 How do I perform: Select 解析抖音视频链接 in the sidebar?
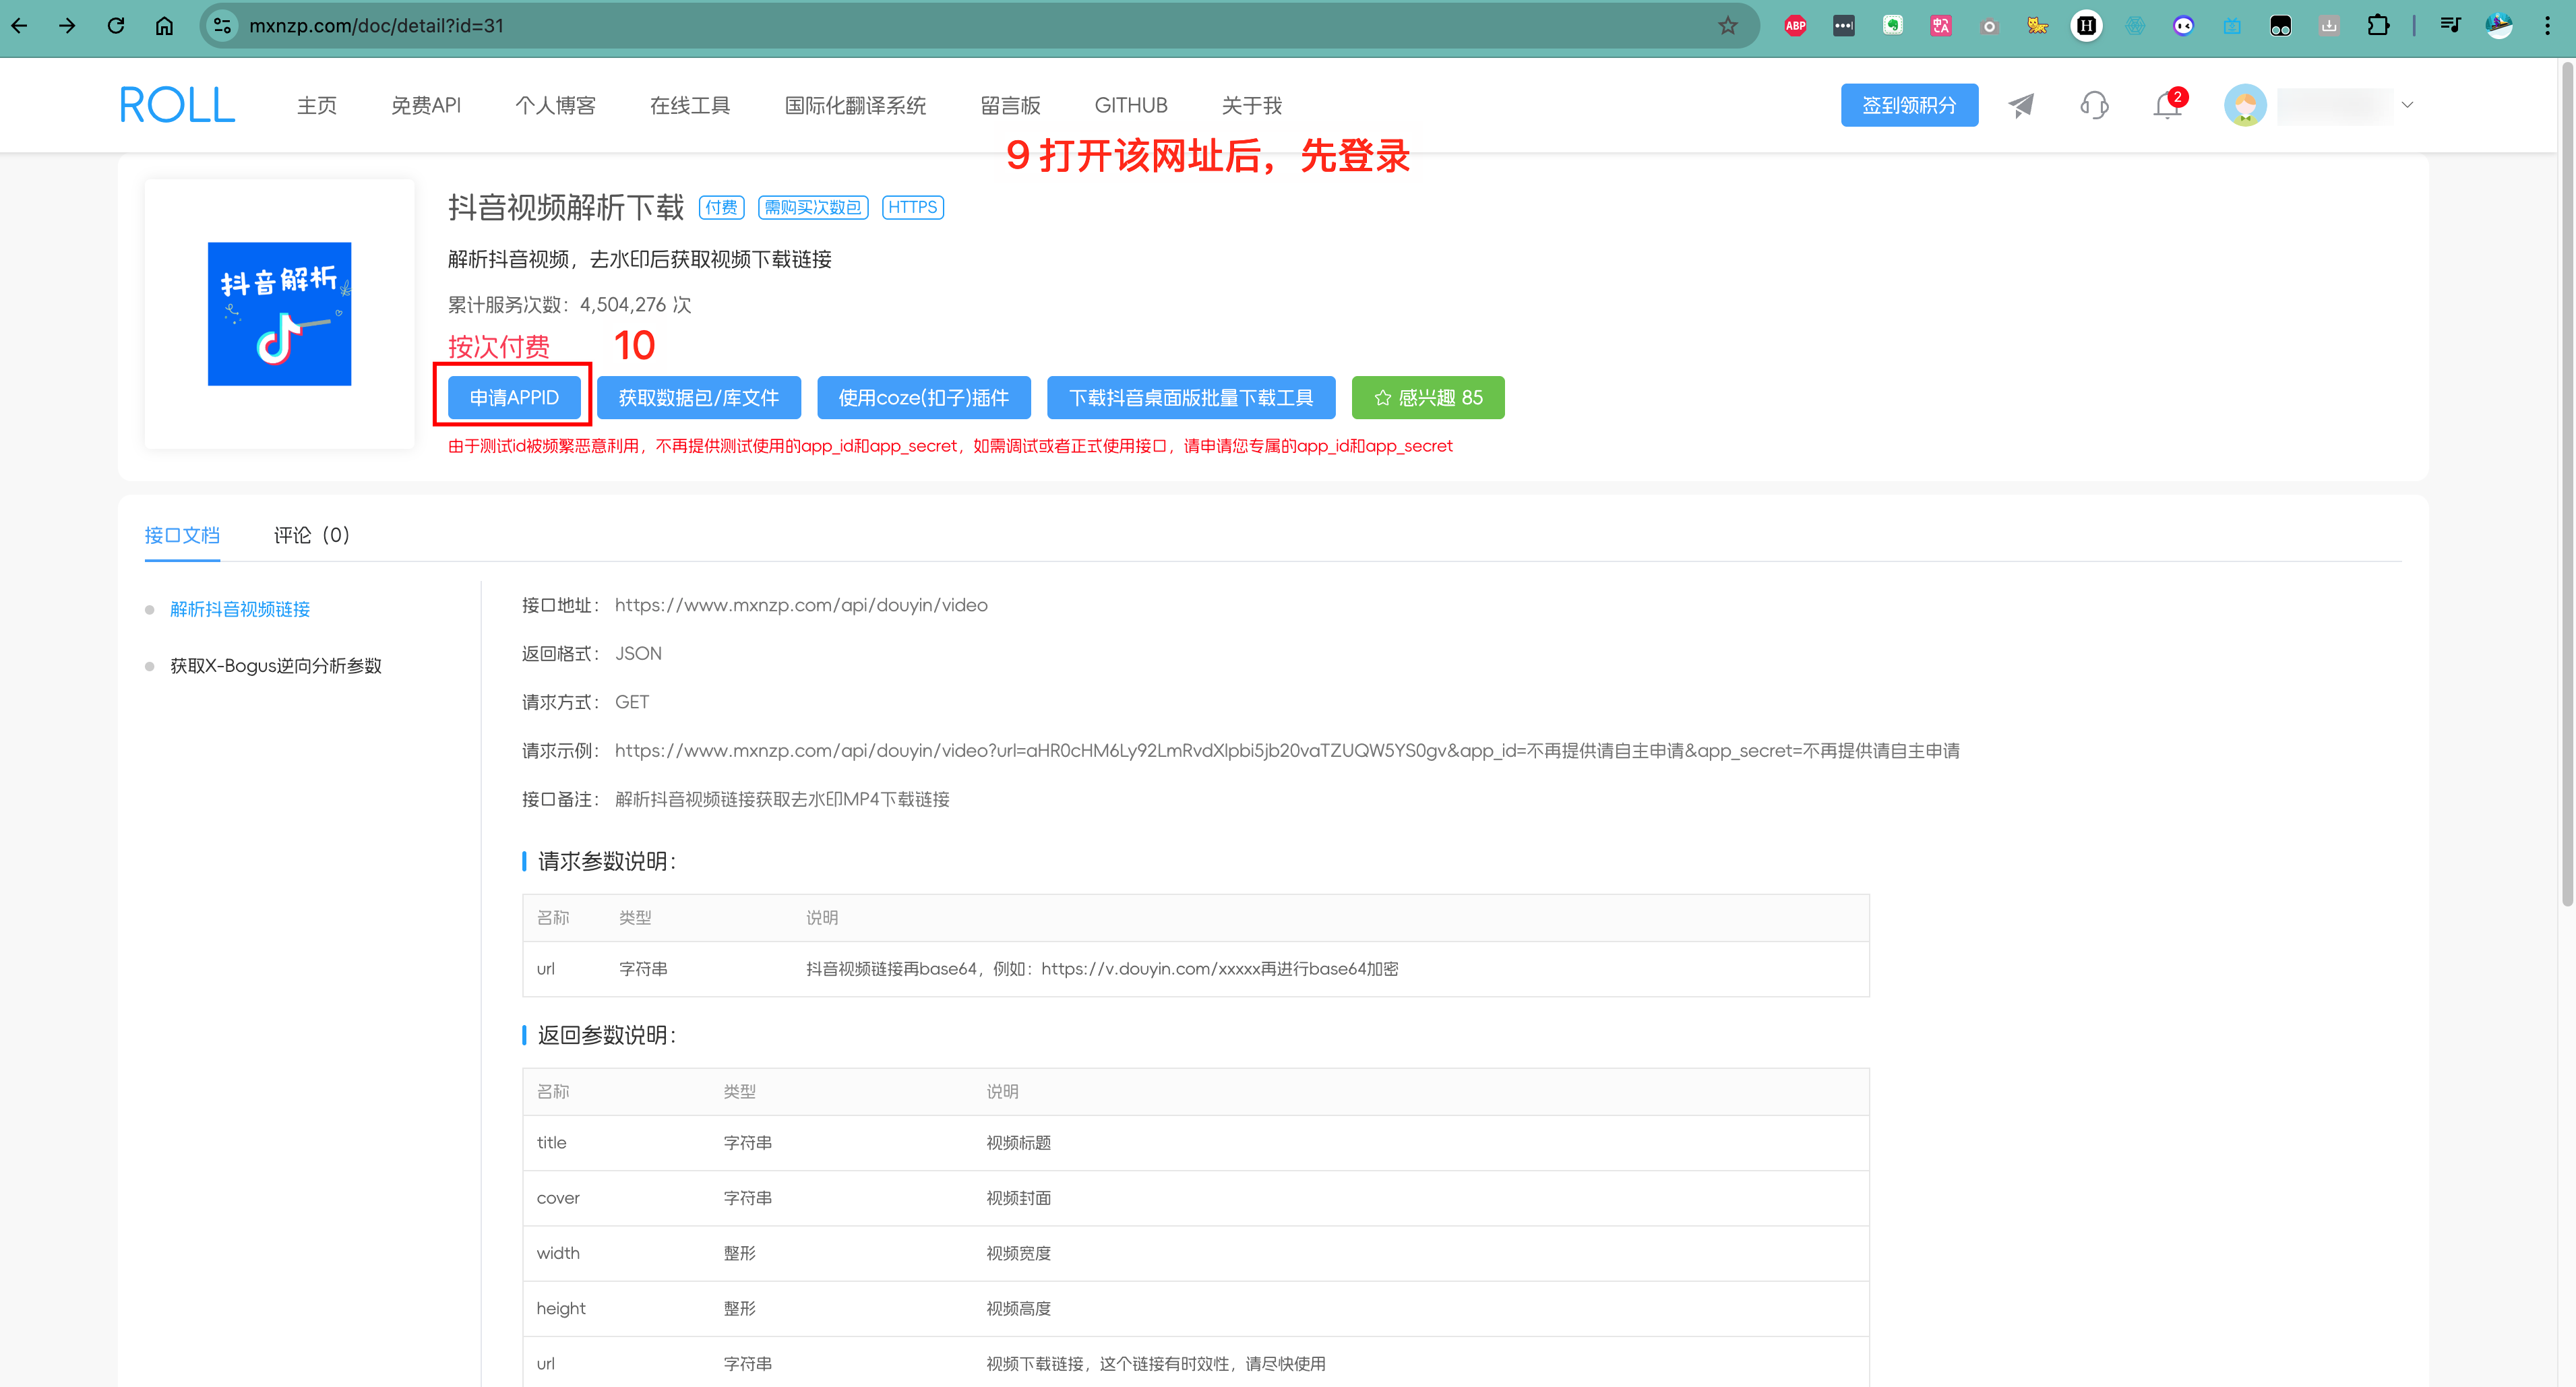coord(240,609)
